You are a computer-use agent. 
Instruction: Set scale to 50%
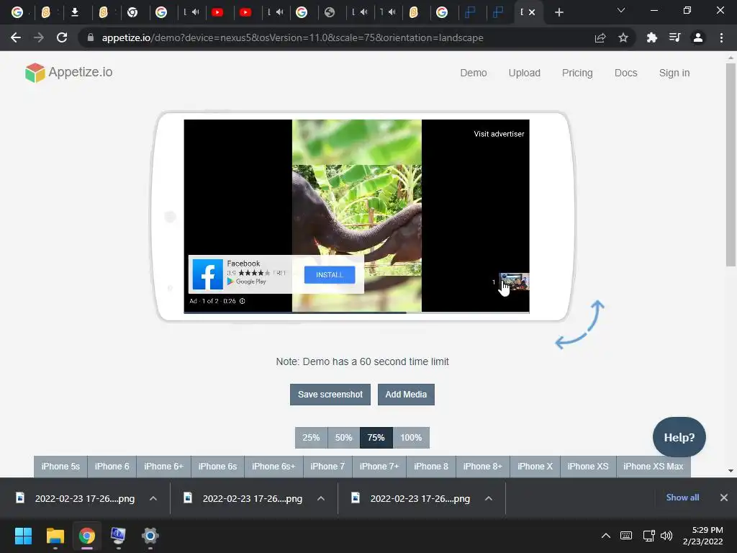click(x=343, y=438)
